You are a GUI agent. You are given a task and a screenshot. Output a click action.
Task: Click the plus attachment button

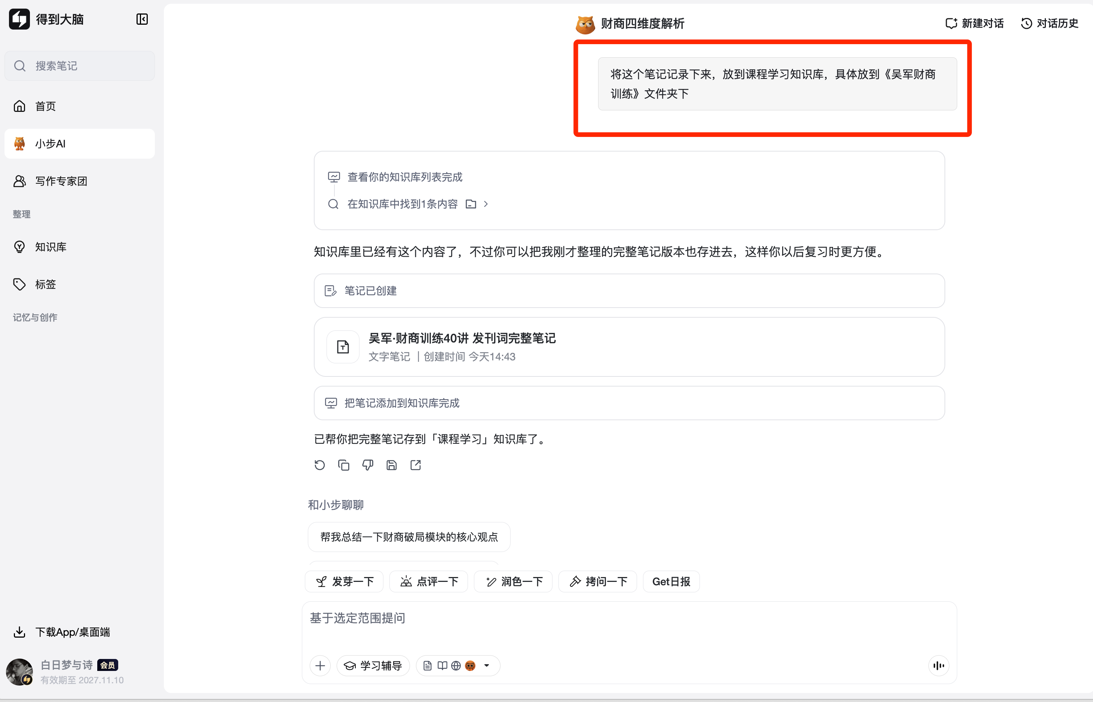pos(320,666)
